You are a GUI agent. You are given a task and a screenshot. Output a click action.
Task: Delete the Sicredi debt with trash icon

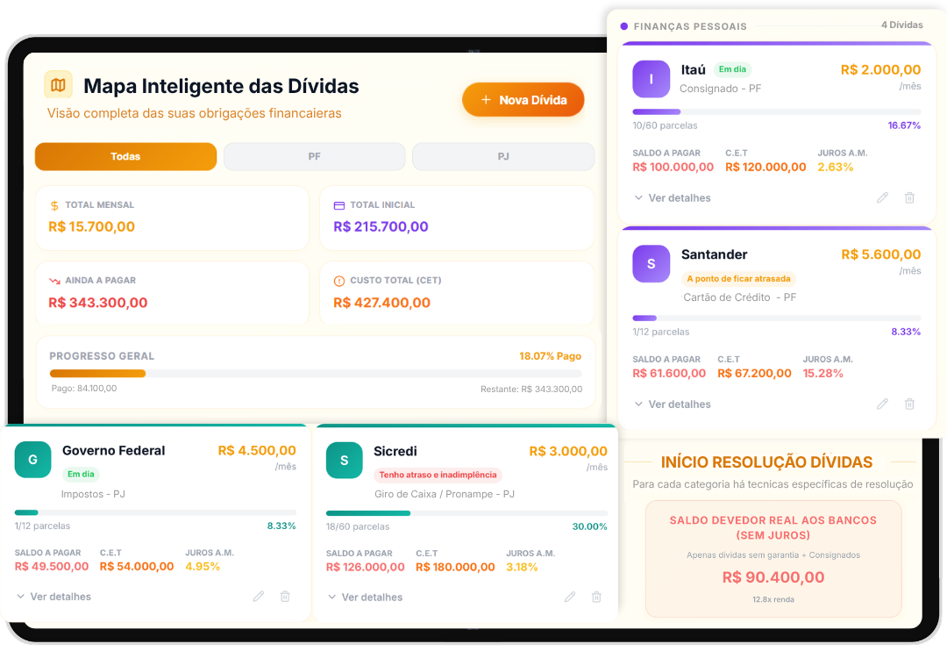coord(596,597)
